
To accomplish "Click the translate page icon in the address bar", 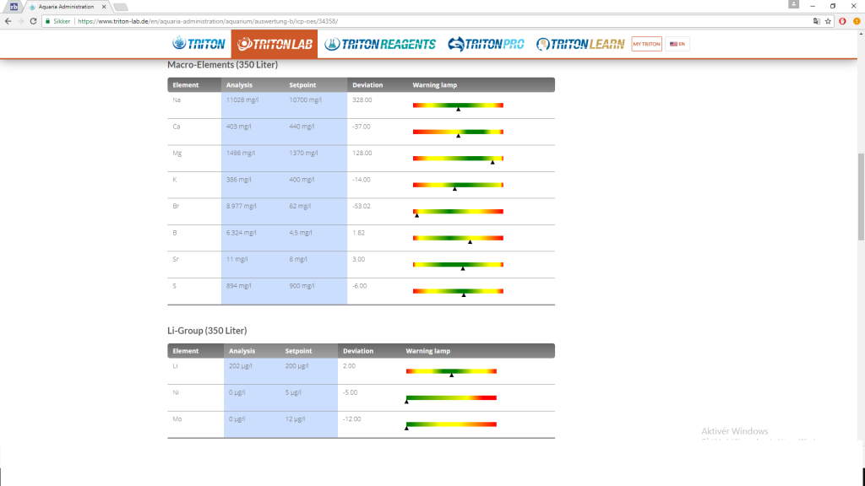I will [x=816, y=21].
